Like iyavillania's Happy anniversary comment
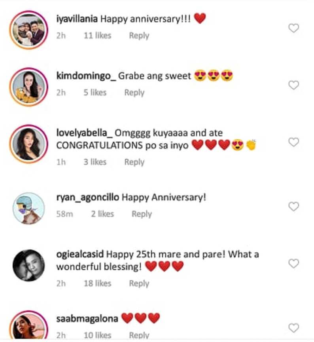Screen dimensions: 314x342 (x=293, y=28)
